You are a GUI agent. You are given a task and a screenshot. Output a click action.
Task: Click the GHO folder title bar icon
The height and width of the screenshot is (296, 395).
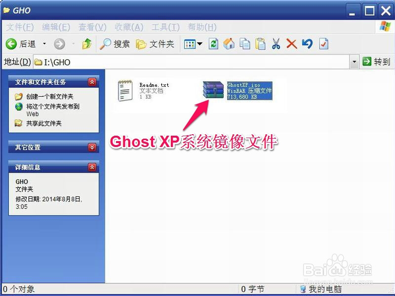[x=6, y=10]
